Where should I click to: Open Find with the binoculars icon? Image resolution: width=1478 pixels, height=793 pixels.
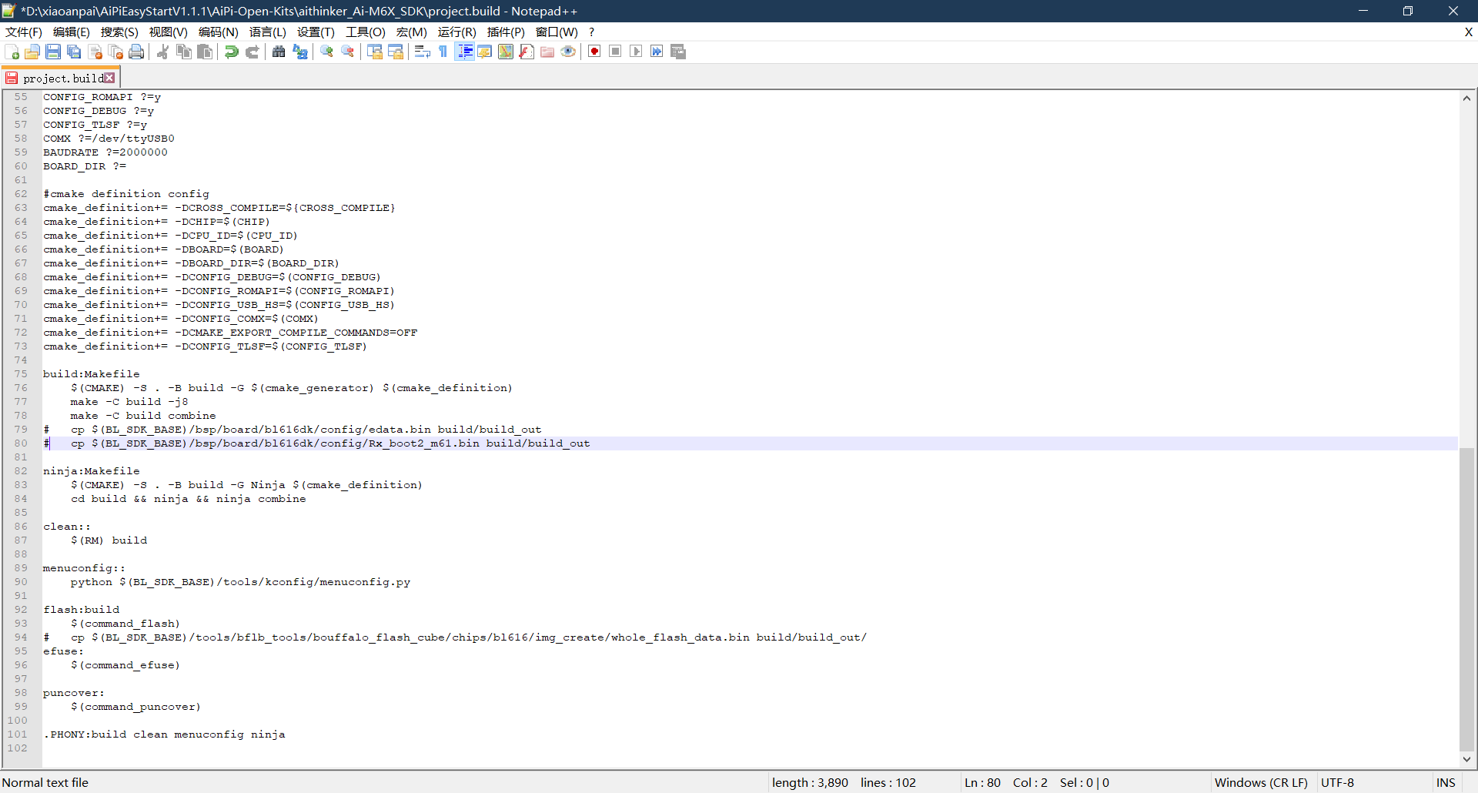279,52
